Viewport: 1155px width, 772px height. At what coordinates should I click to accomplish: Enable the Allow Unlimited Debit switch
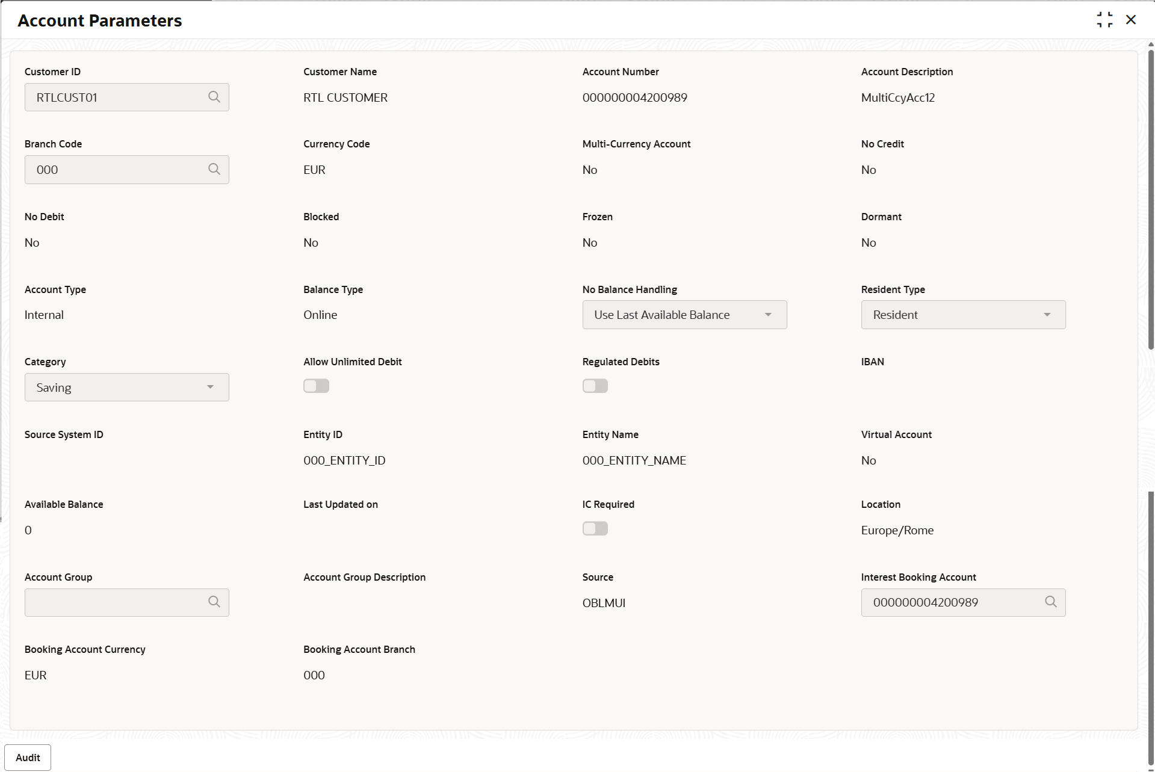coord(316,386)
